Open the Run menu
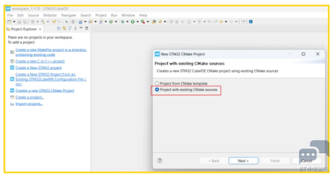Viewport: 333px width, 176px height. tap(114, 15)
